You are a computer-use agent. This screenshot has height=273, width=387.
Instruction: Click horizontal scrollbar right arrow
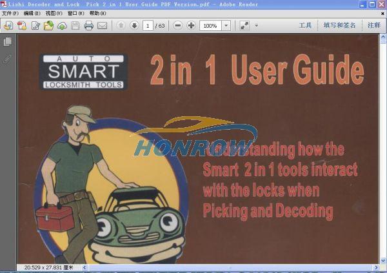(x=376, y=267)
